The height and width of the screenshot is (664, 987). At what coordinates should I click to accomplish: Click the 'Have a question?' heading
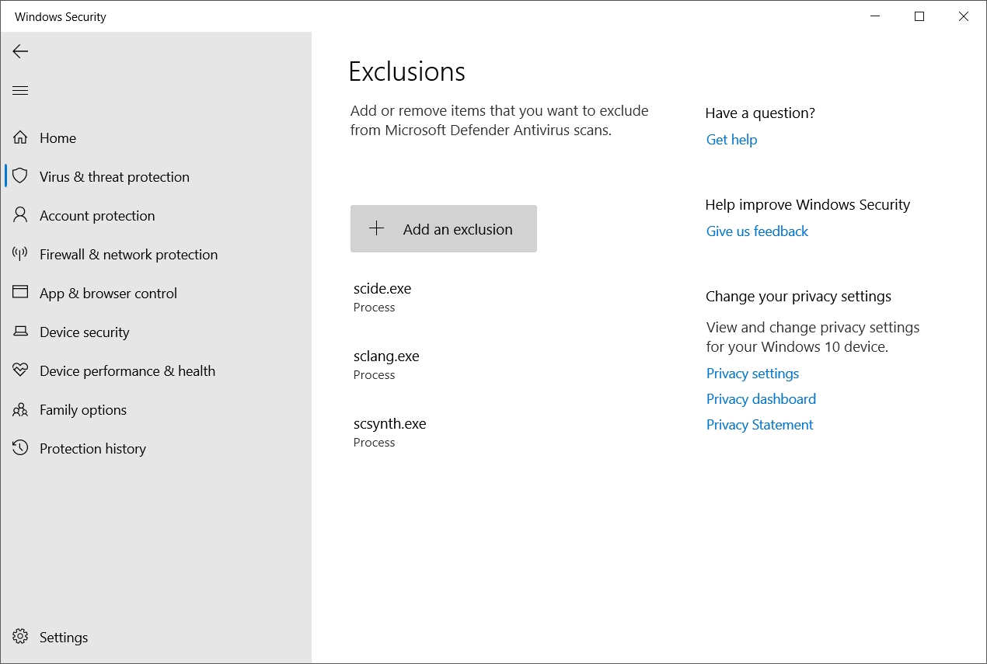[760, 113]
